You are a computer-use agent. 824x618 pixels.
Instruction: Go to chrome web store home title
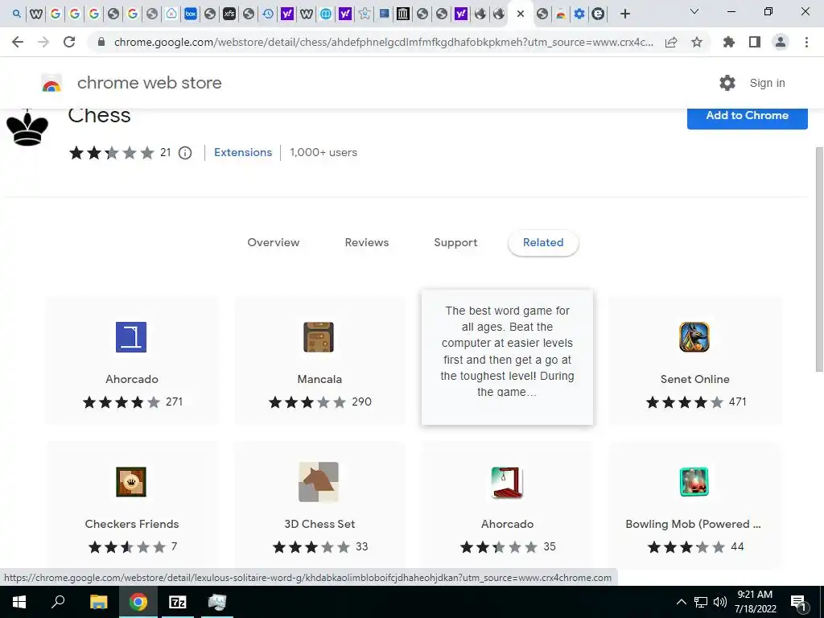pos(149,83)
